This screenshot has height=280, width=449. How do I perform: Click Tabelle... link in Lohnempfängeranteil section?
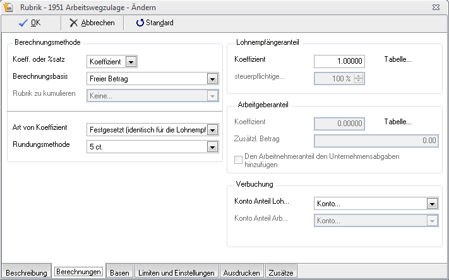point(398,60)
